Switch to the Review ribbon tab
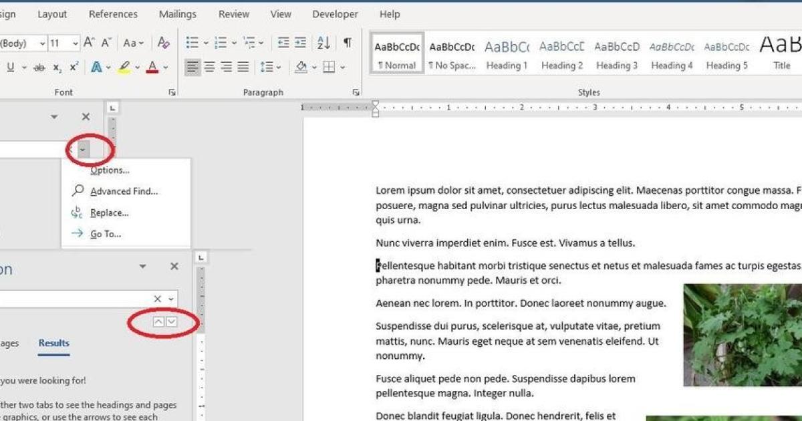The width and height of the screenshot is (802, 421). (233, 13)
